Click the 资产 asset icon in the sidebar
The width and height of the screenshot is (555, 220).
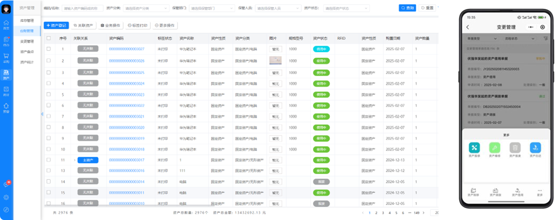pos(6,74)
